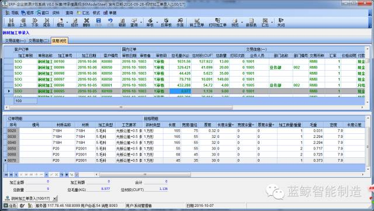This screenshot has width=374, height=211.
Task: Open the 窗口 menu
Action: [43, 13]
